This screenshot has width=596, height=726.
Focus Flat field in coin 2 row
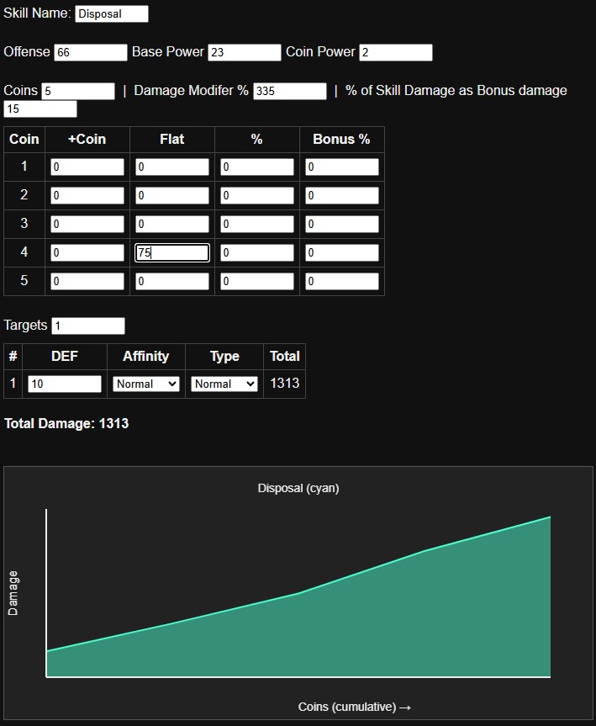pos(172,196)
